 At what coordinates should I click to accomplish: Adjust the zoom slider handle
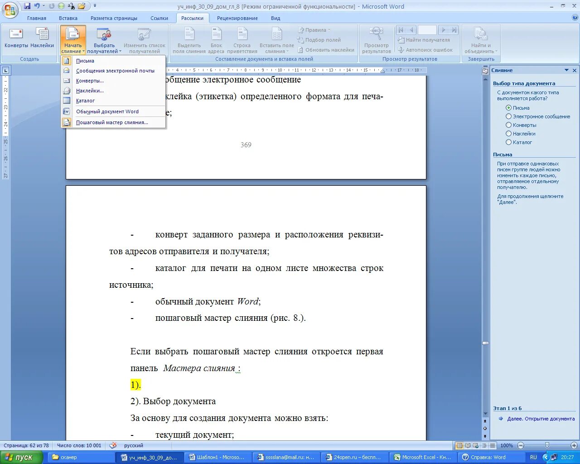[x=547, y=445]
